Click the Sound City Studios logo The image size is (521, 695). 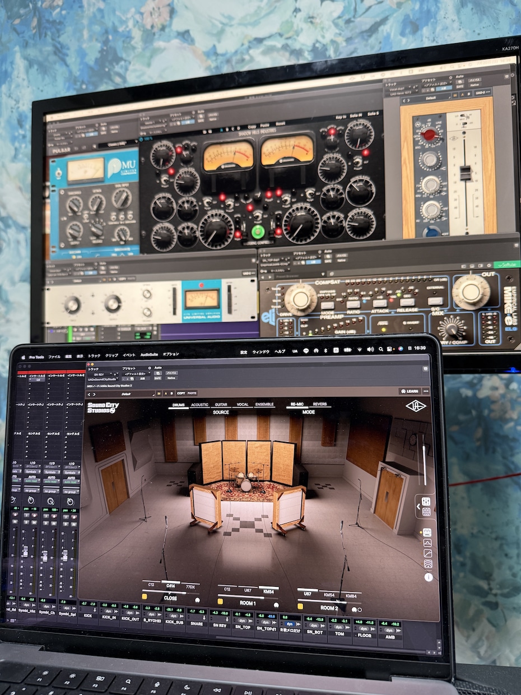(x=103, y=409)
